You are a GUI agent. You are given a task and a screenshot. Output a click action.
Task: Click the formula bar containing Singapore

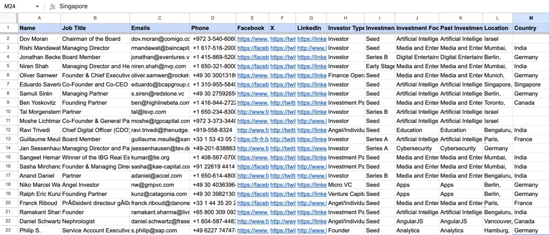coord(303,7)
